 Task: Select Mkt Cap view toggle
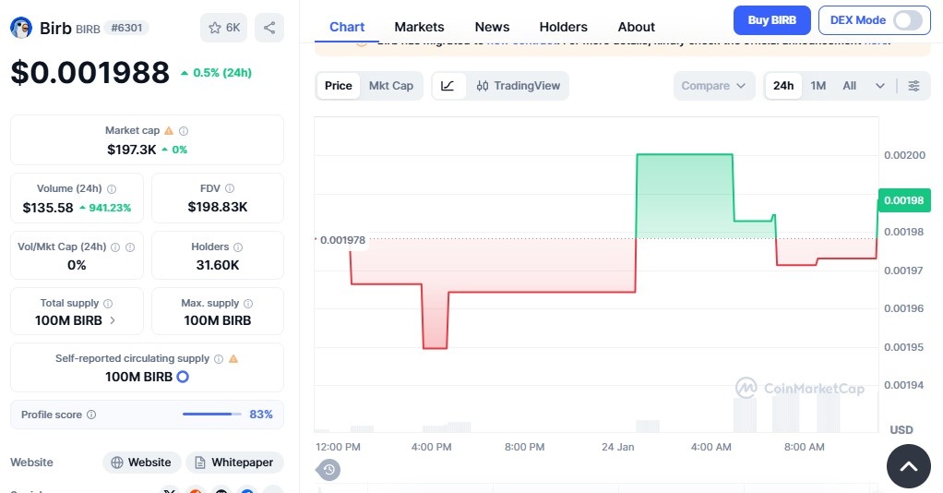pyautogui.click(x=391, y=86)
